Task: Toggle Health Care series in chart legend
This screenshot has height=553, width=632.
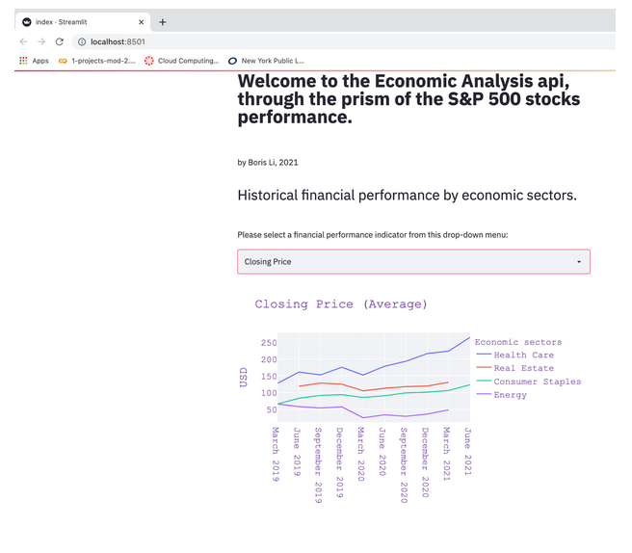Action: point(523,355)
